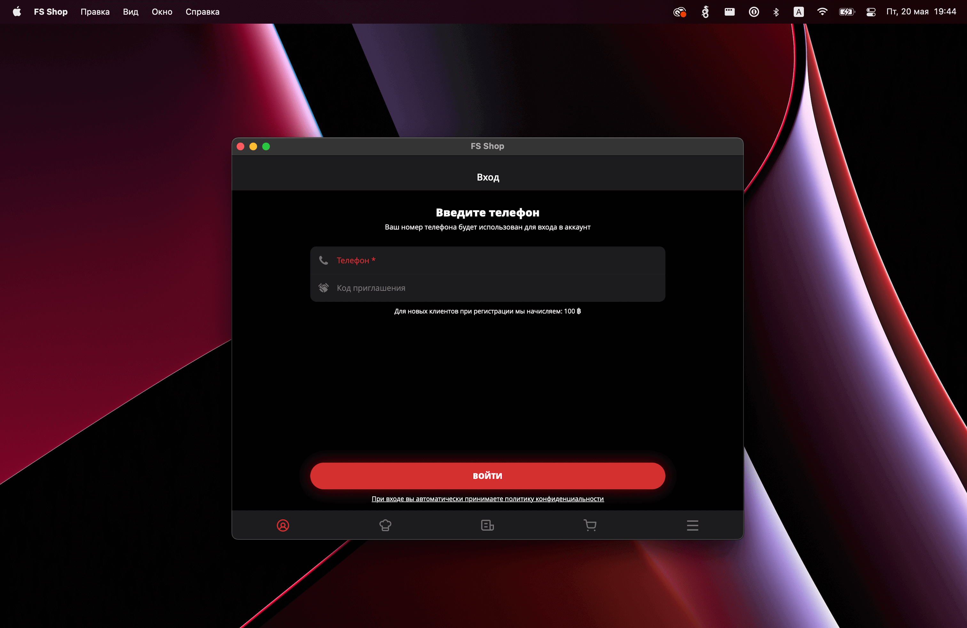Open the privacy policy link
This screenshot has height=628, width=967.
(488, 499)
